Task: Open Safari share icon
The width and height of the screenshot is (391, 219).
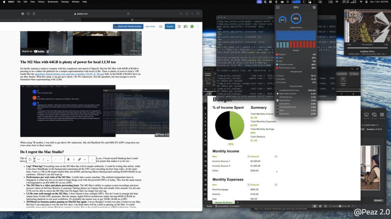Action: pyautogui.click(x=186, y=14)
